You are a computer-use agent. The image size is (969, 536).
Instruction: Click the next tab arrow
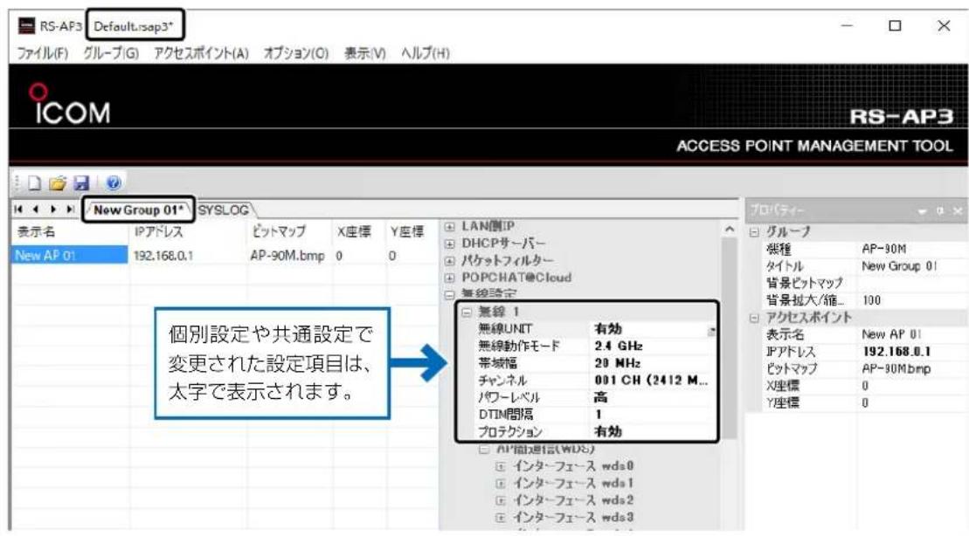53,210
